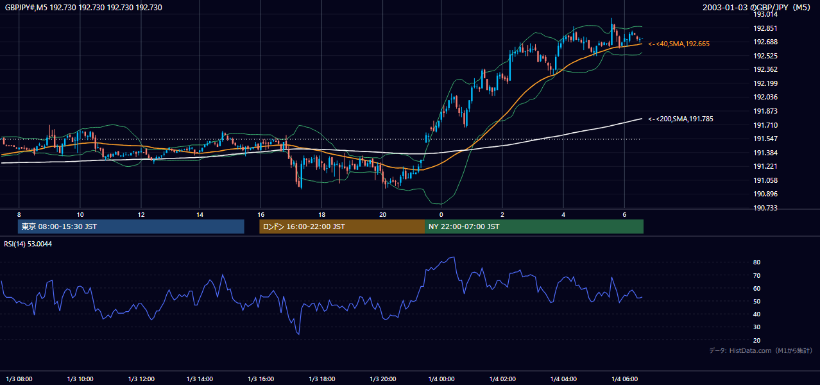The height and width of the screenshot is (385, 820).
Task: Click the 東京 08:00-15:30 JST session bar
Action: [x=131, y=227]
